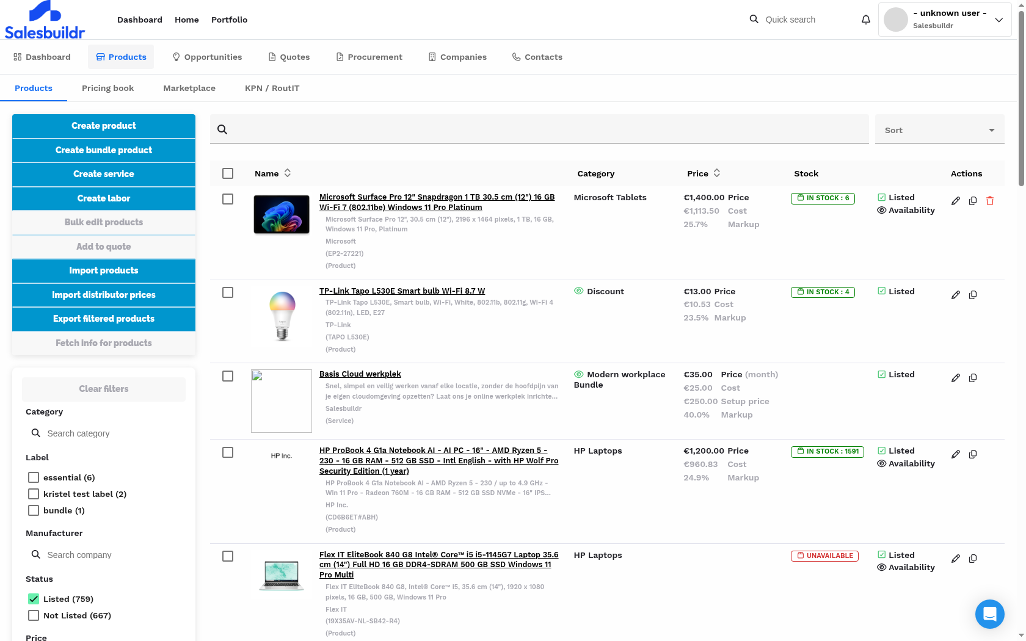Click IN STOCK : 6 badge
This screenshot has height=641, width=1026.
pyautogui.click(x=823, y=198)
